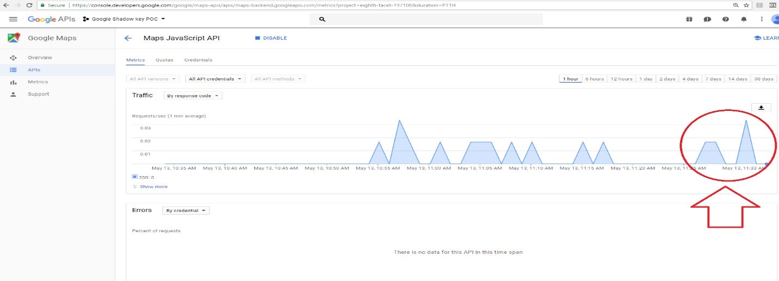This screenshot has width=779, height=281.
Task: Toggle the 200 response code legend box
Action: (135, 177)
